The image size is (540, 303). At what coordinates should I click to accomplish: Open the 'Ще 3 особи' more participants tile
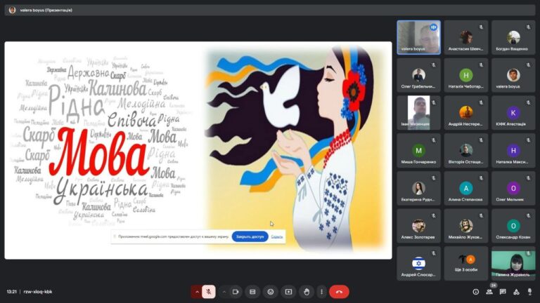click(465, 264)
